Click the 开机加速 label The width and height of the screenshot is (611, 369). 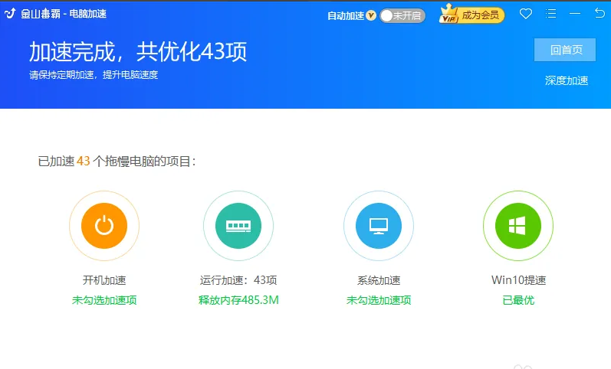tap(104, 280)
